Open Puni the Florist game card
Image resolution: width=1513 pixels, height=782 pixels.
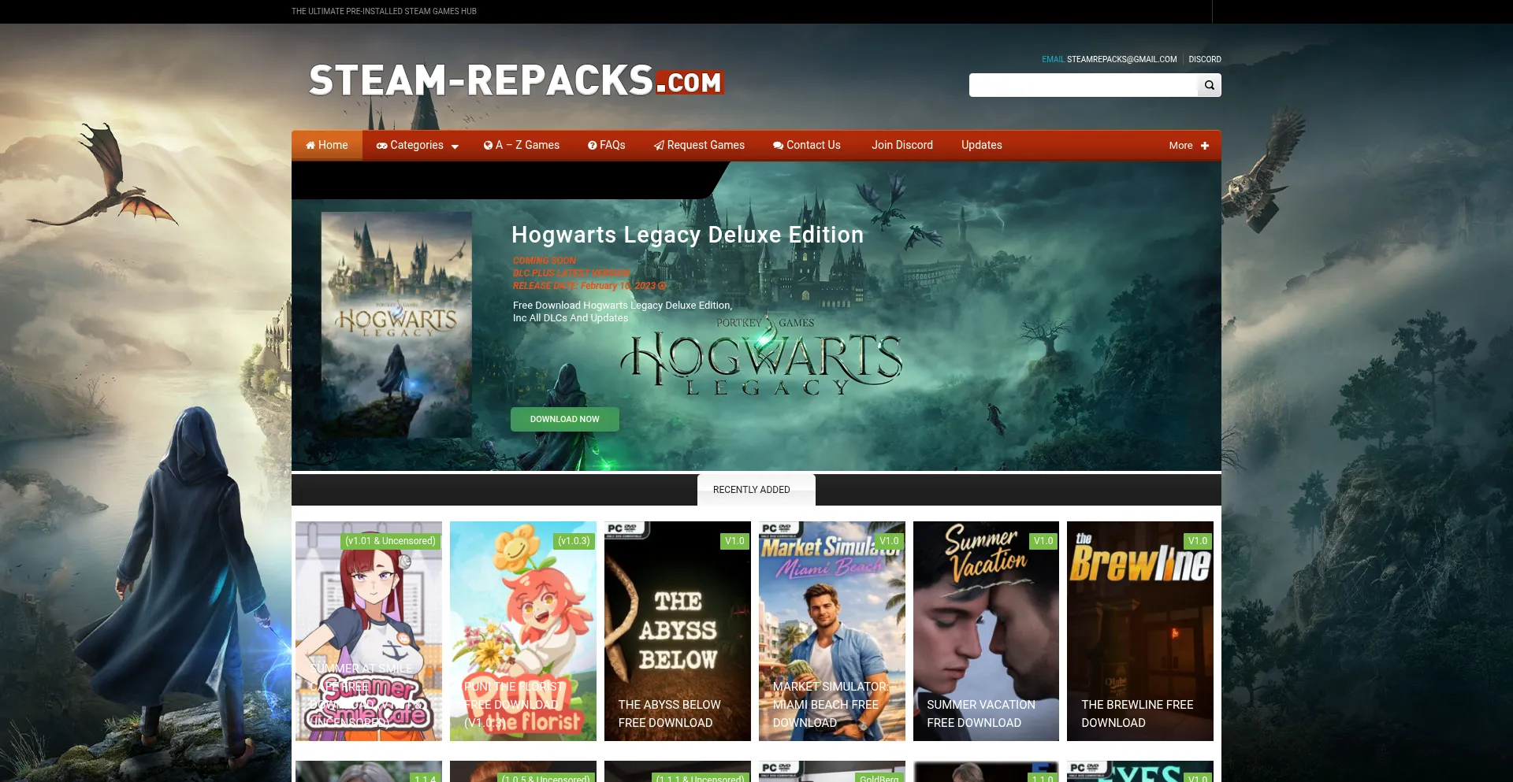pos(523,631)
